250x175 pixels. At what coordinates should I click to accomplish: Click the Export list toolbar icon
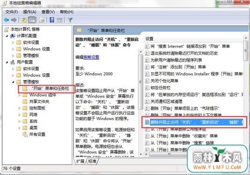point(42,20)
